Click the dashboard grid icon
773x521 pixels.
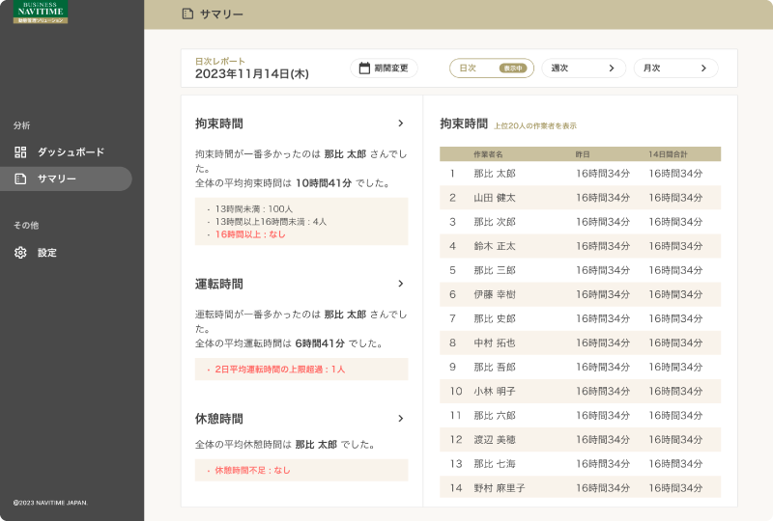click(20, 152)
